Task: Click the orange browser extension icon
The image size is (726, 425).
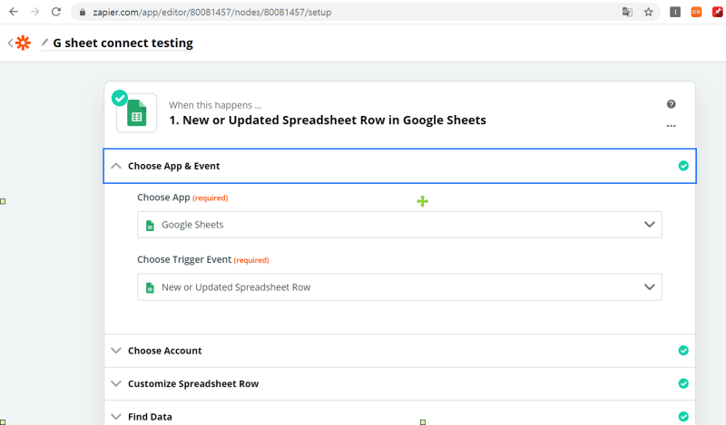Action: coord(696,12)
